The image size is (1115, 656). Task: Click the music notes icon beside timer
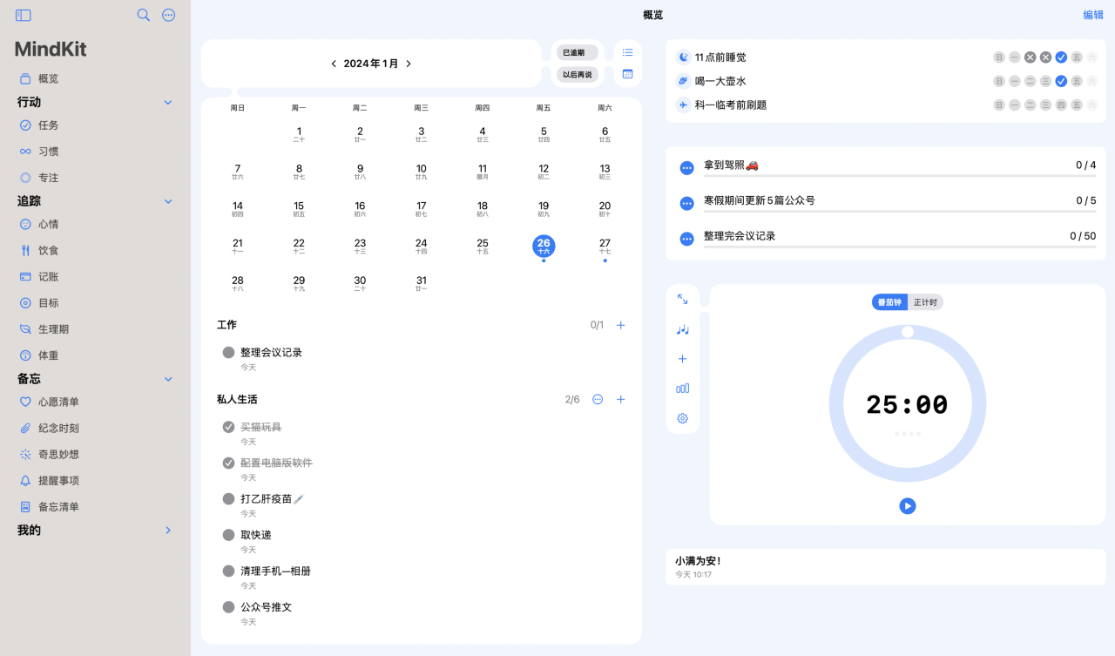coord(682,329)
